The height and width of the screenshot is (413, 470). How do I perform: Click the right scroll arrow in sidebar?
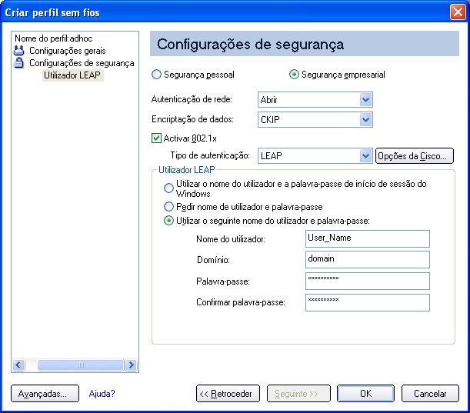coord(131,365)
